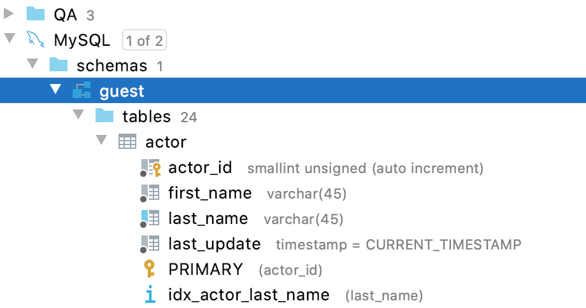Click the guest schema icon

[82, 91]
